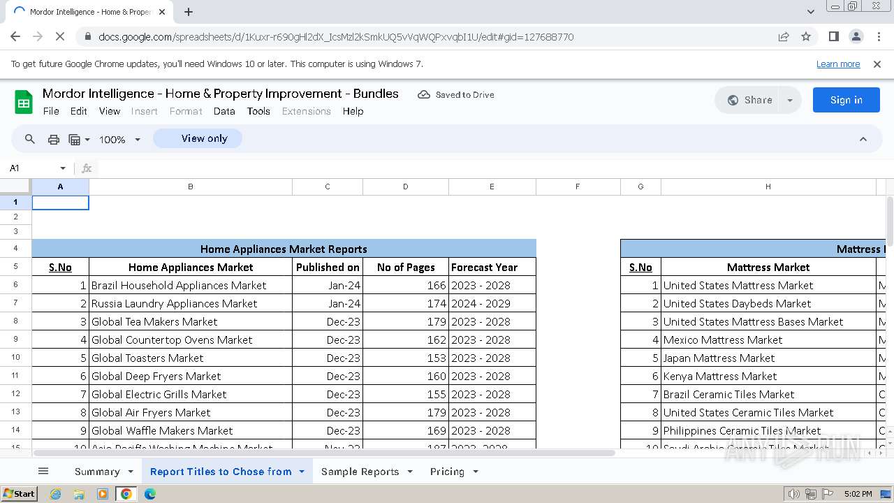
Task: Open the Edit menu
Action: click(79, 111)
